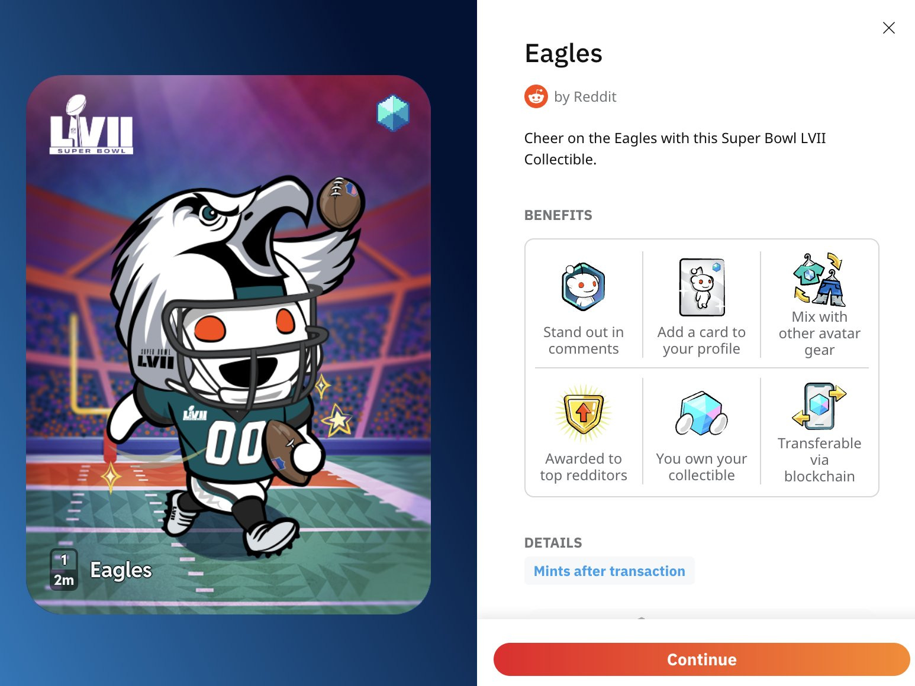Click the golden shield award icon
This screenshot has height=686, width=915.
(x=583, y=413)
